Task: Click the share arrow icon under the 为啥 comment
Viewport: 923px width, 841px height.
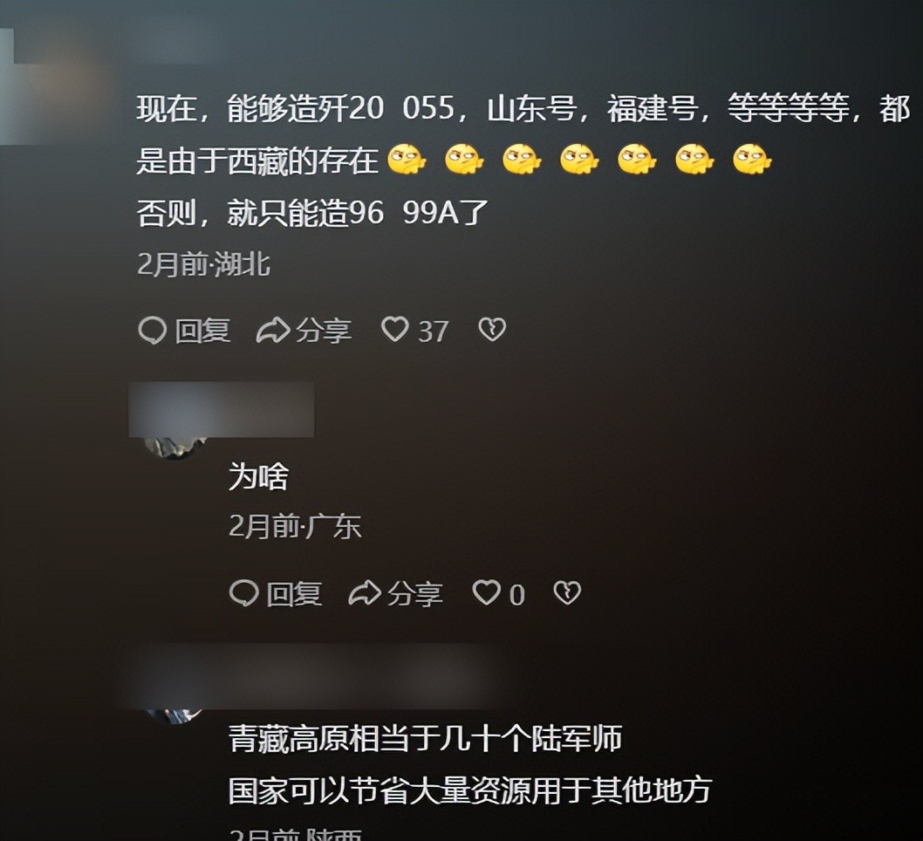Action: [365, 593]
